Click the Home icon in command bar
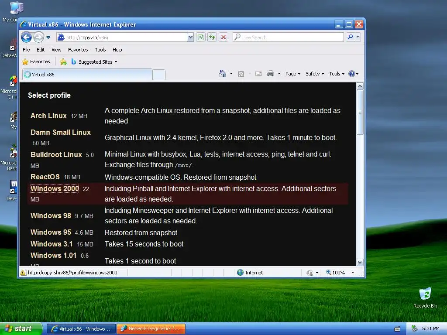The height and width of the screenshot is (335, 447). (222, 74)
